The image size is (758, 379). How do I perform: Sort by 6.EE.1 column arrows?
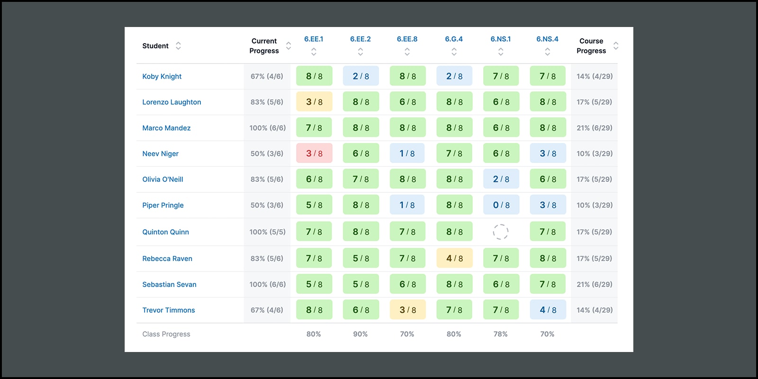coord(314,52)
